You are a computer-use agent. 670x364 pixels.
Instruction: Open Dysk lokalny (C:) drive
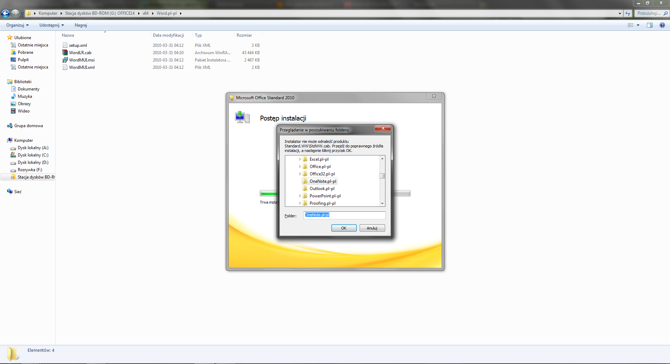click(33, 155)
